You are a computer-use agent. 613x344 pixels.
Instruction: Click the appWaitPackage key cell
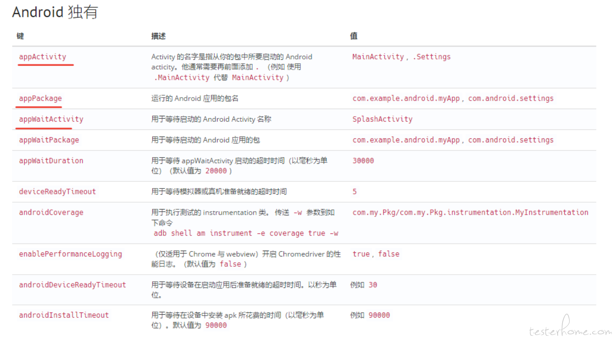coord(49,140)
